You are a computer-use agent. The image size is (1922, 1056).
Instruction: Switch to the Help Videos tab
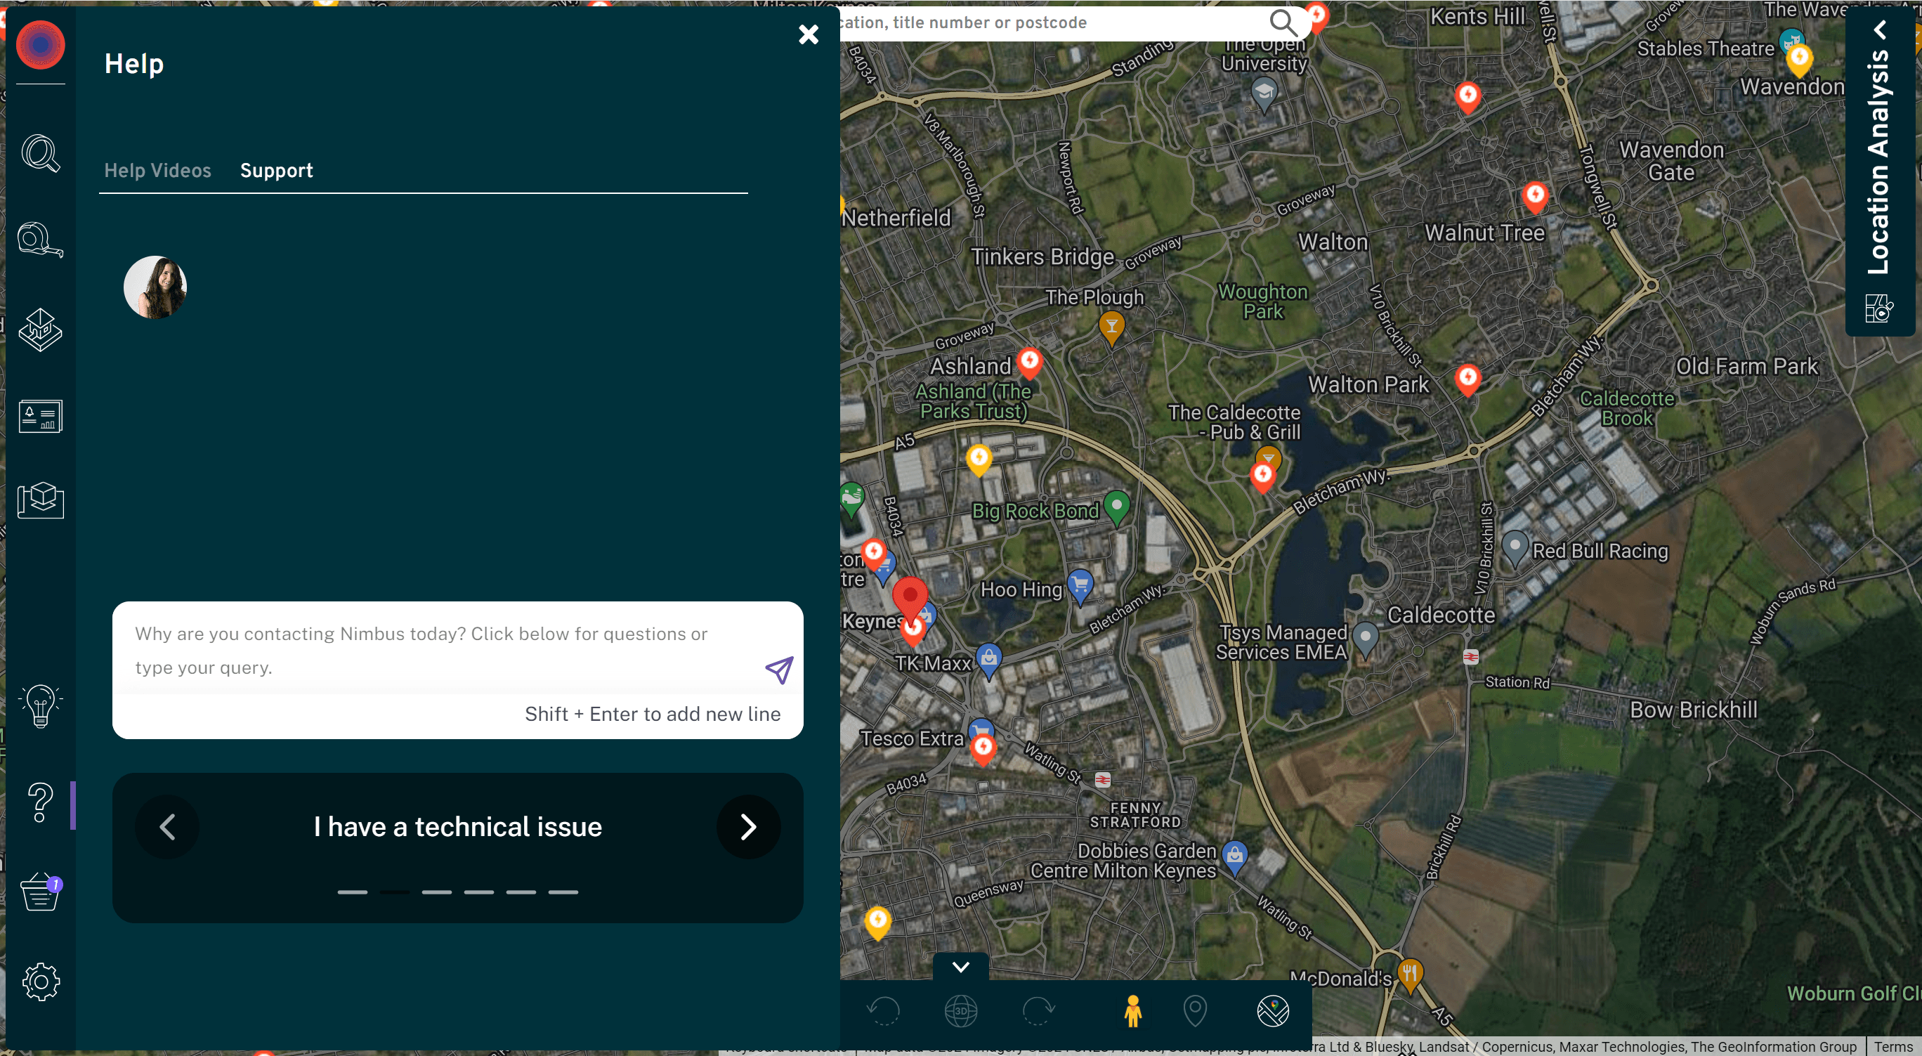(157, 170)
